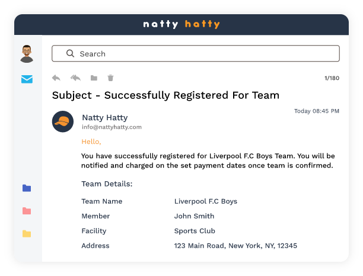Open the yellow folder in sidebar
Image resolution: width=363 pixels, height=276 pixels.
point(27,233)
